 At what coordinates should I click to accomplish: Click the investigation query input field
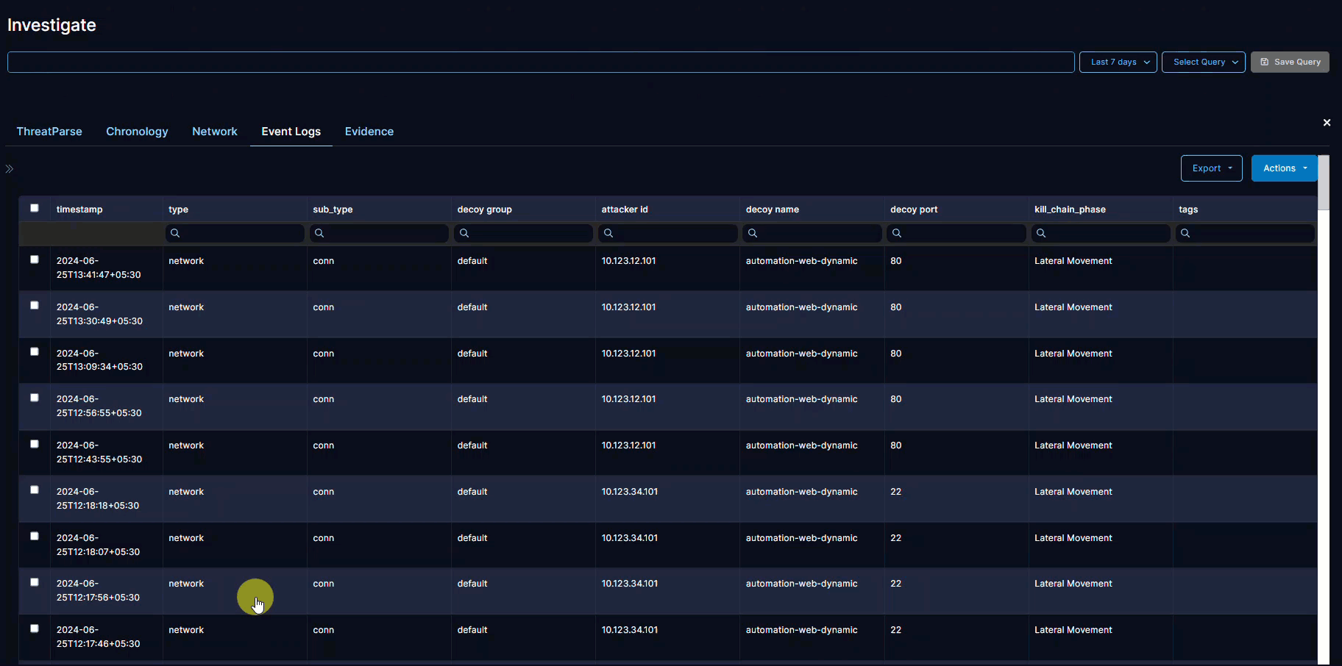[537, 62]
